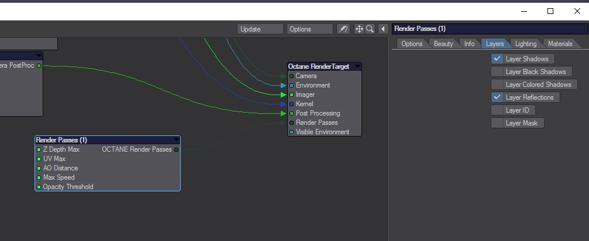Close the window

[577, 11]
